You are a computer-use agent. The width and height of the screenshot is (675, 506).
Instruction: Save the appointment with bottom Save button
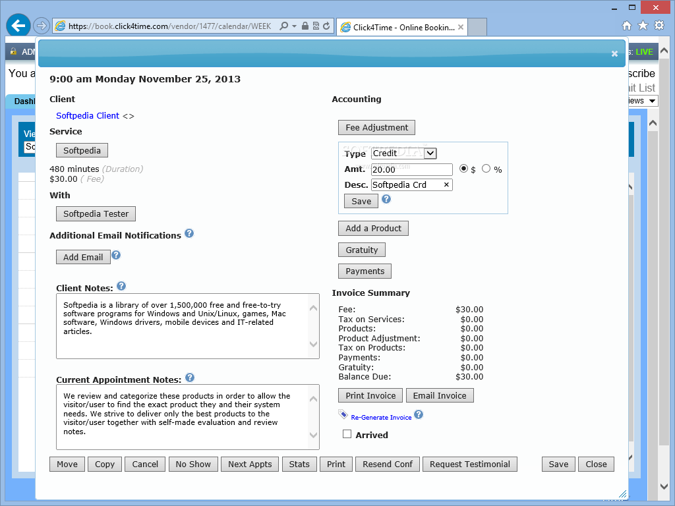[558, 464]
